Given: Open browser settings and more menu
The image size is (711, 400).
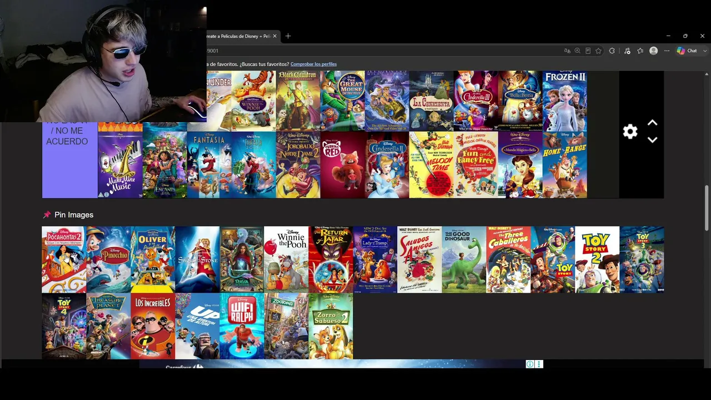Looking at the screenshot, I should point(667,51).
